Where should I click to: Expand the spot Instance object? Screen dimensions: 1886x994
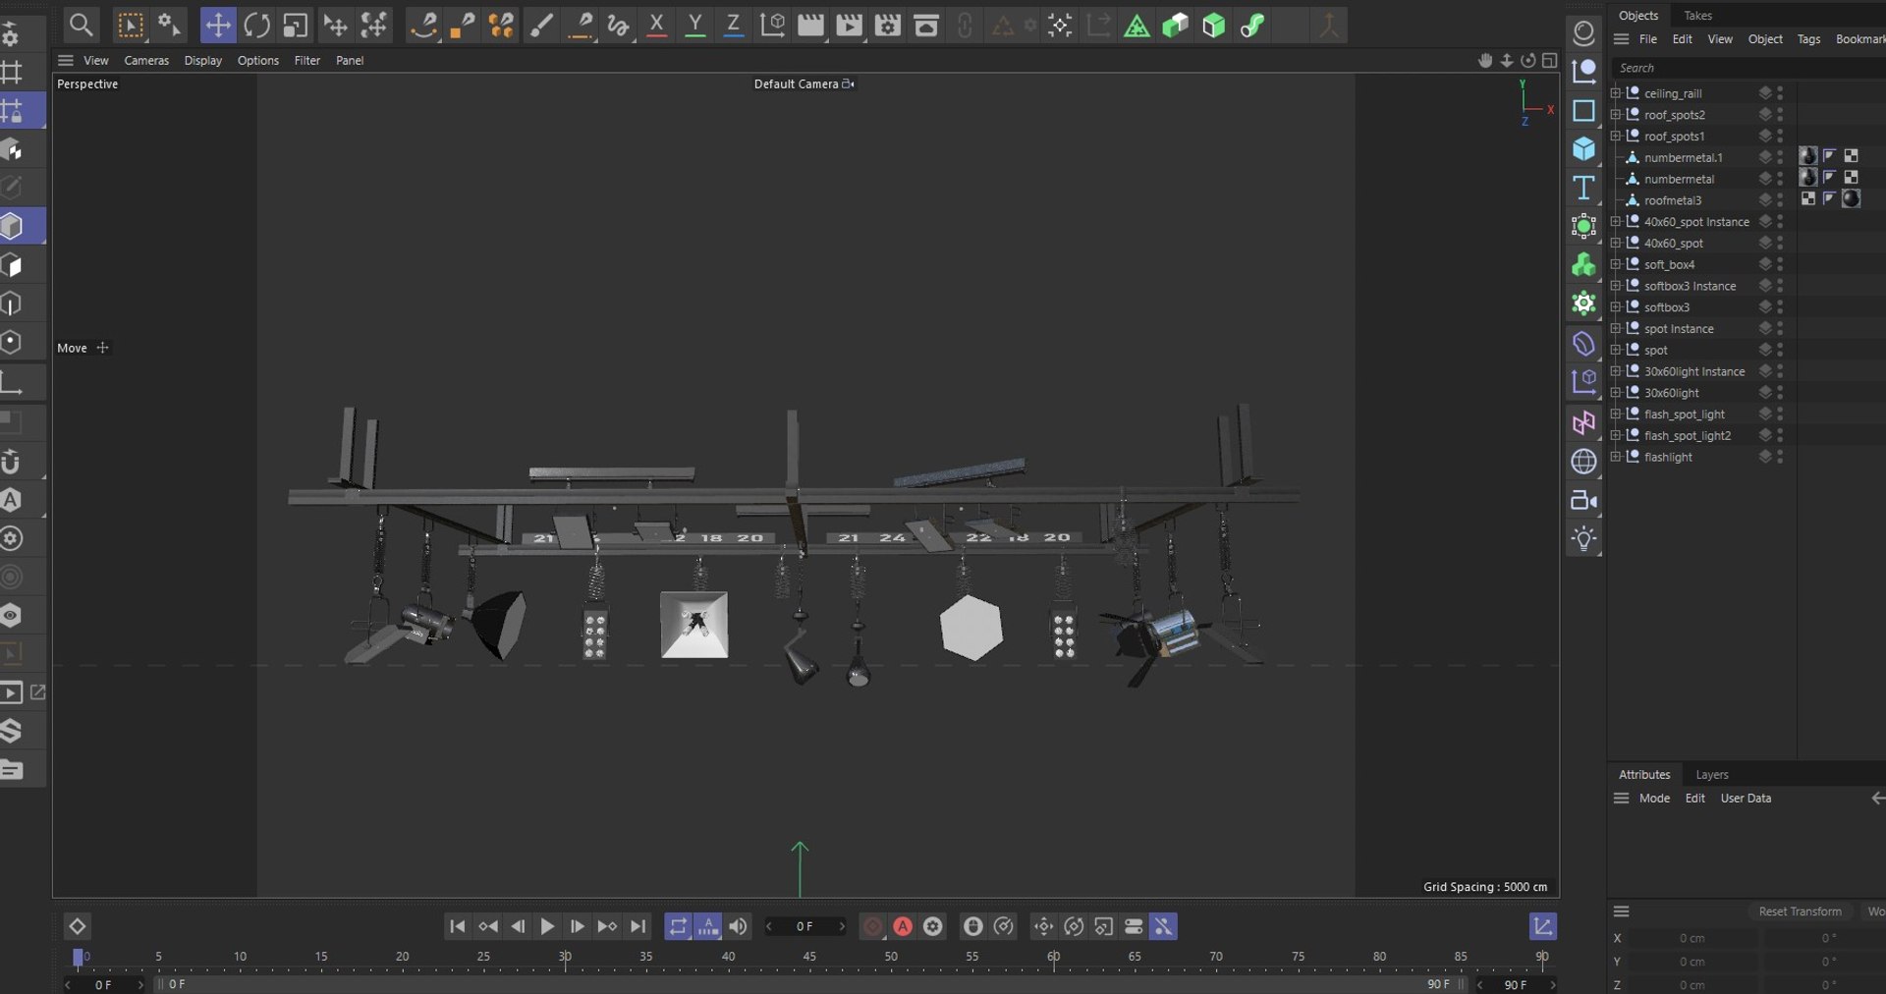coord(1616,329)
